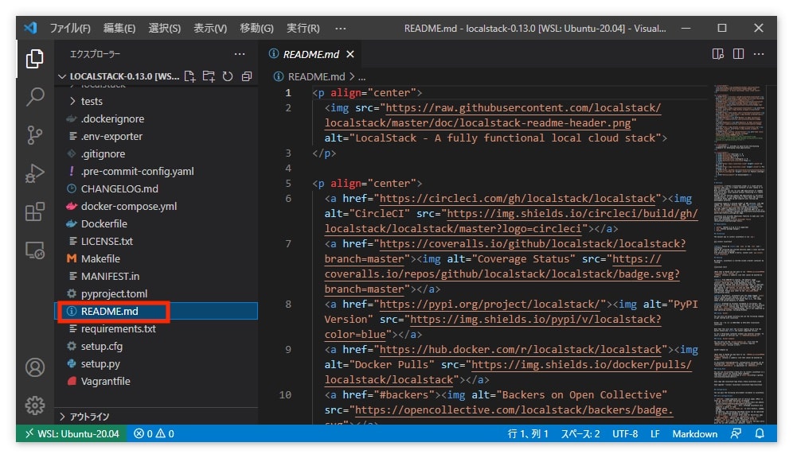Open docker-compose.yml file
The image size is (793, 458).
(x=156, y=206)
